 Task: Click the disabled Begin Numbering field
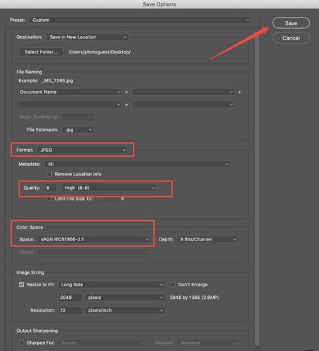coord(77,117)
